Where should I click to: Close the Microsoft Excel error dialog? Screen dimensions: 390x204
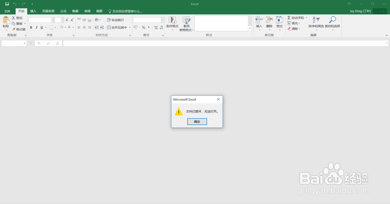218,99
